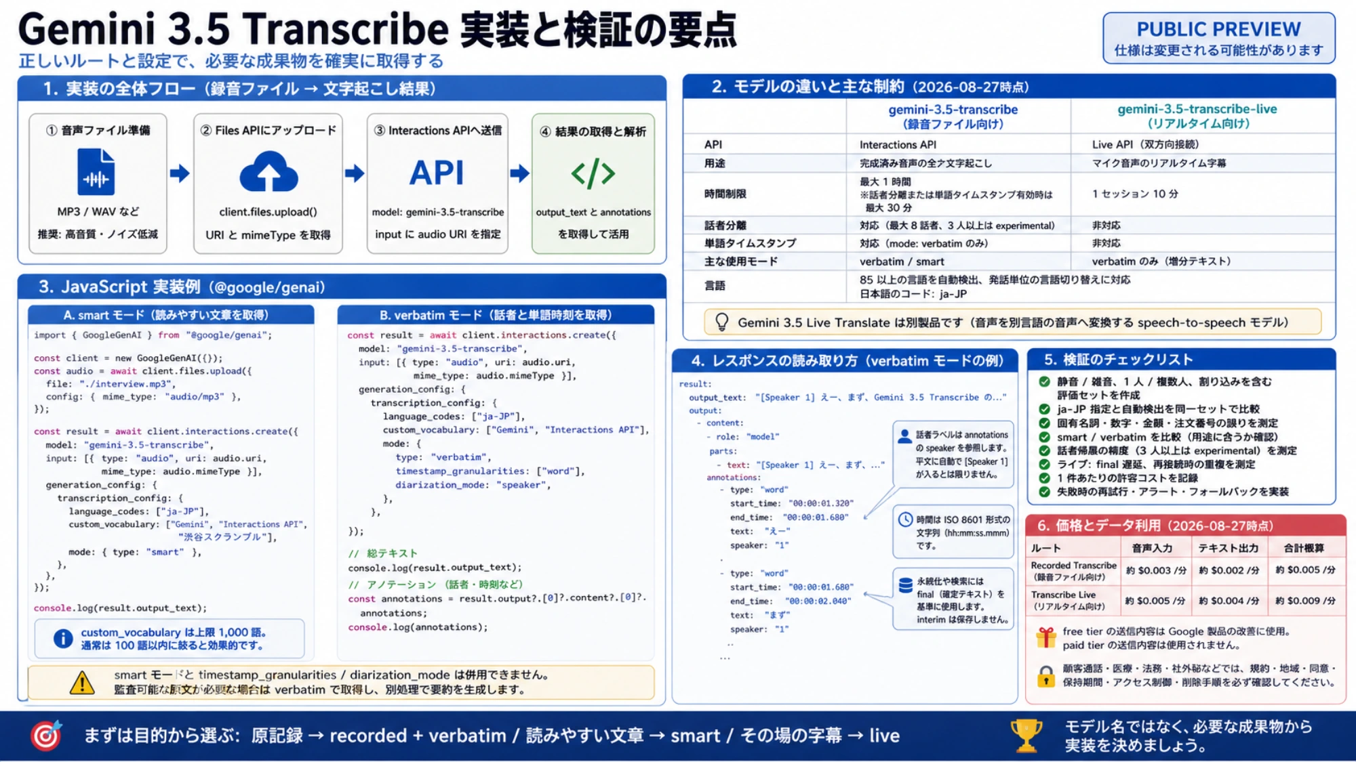Click green check beside ライブ: final 遅延 item
Image resolution: width=1356 pixels, height=762 pixels.
point(1045,465)
